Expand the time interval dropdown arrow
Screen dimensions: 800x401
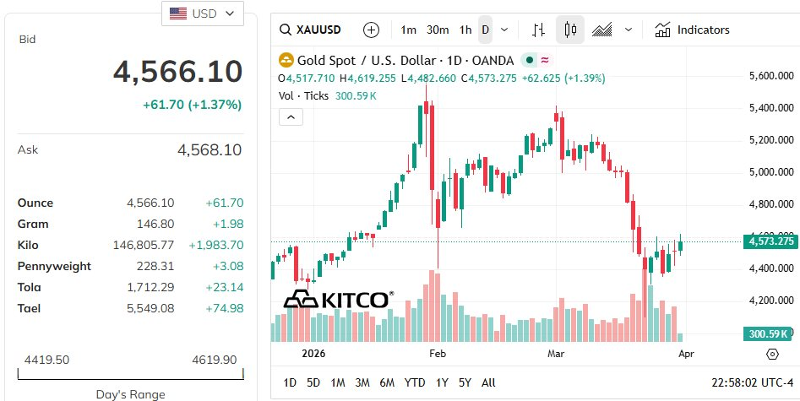coord(504,30)
